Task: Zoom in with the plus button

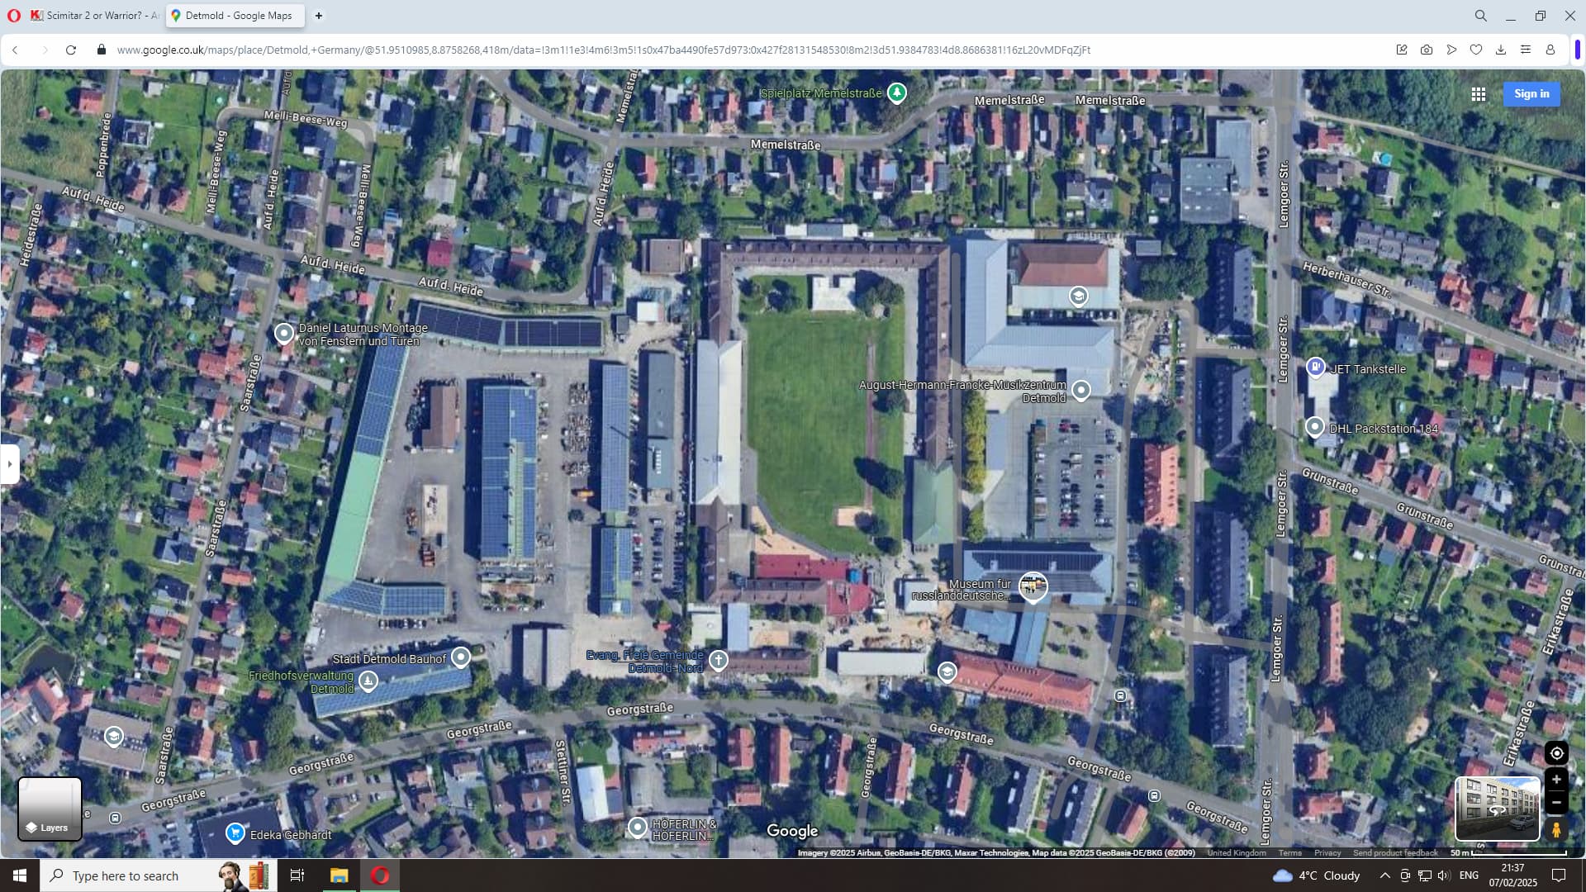Action: point(1556,780)
